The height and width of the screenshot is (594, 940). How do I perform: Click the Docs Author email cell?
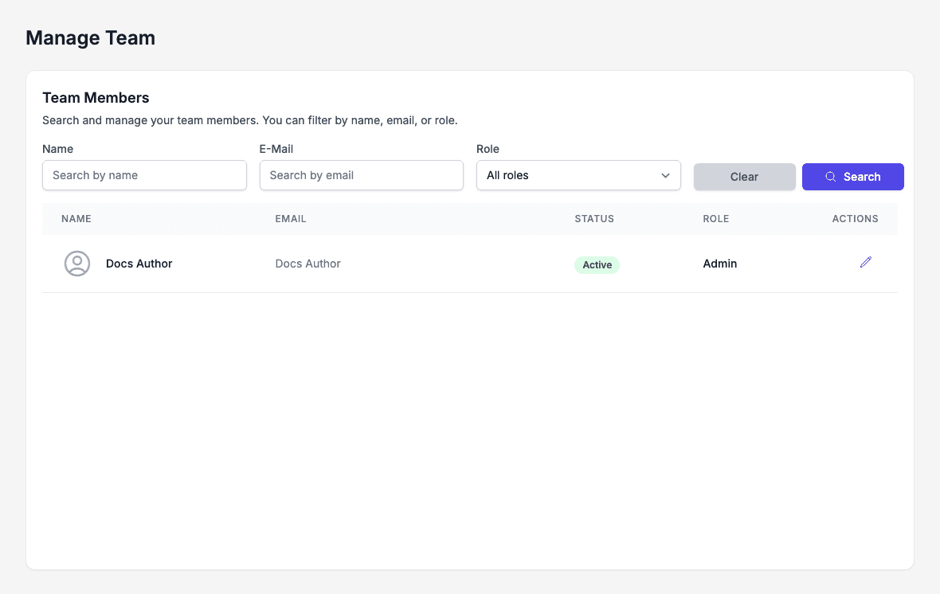[307, 264]
